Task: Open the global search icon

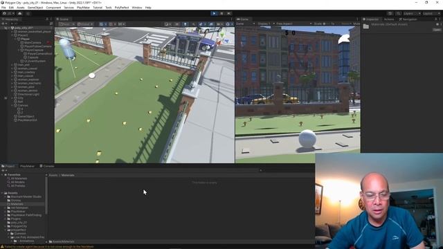Action: pos(398,13)
